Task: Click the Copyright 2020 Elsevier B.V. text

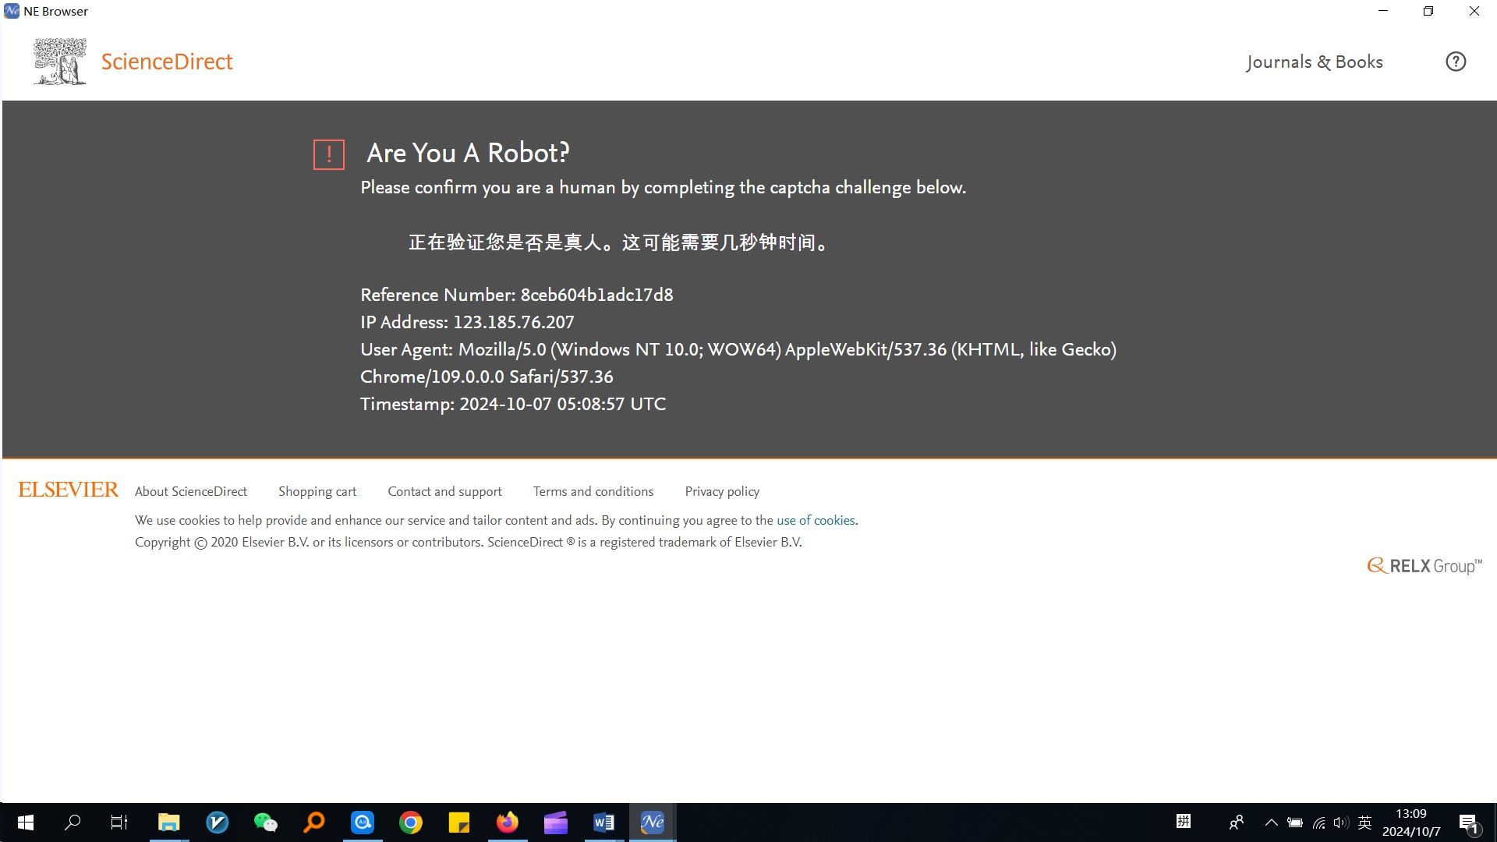Action: click(469, 542)
